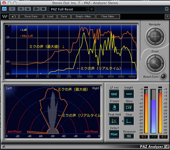Toggle the Freeze hand button
170x150 pixels.
[114, 108]
